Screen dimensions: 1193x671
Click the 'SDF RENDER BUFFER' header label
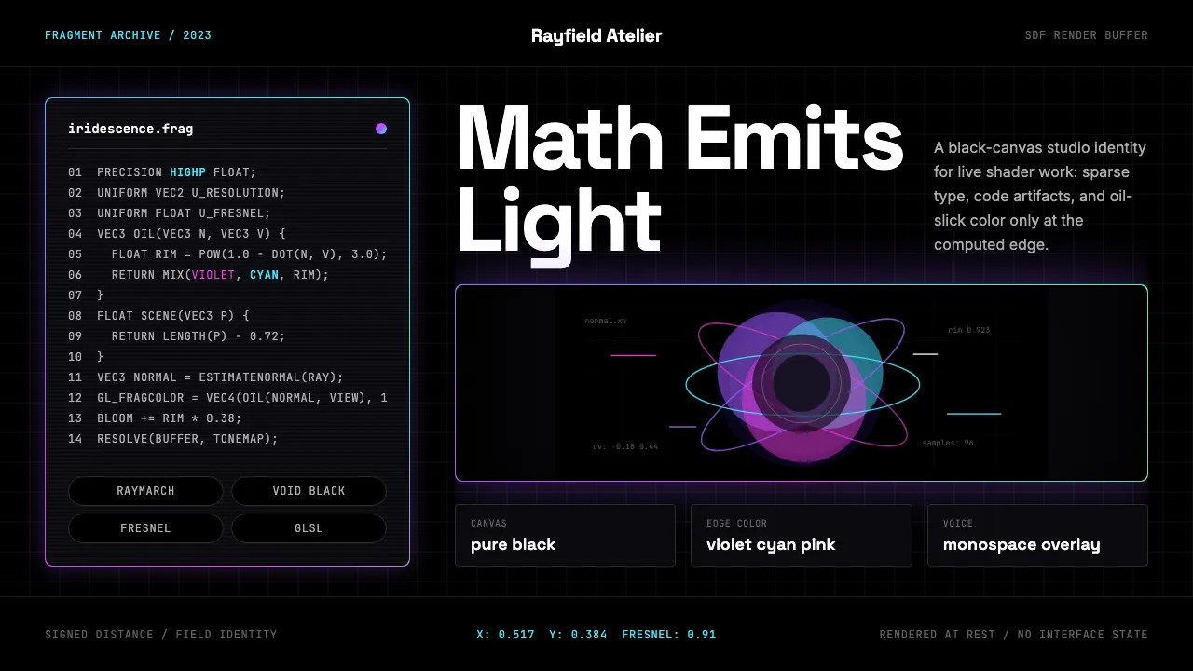pyautogui.click(x=1086, y=35)
